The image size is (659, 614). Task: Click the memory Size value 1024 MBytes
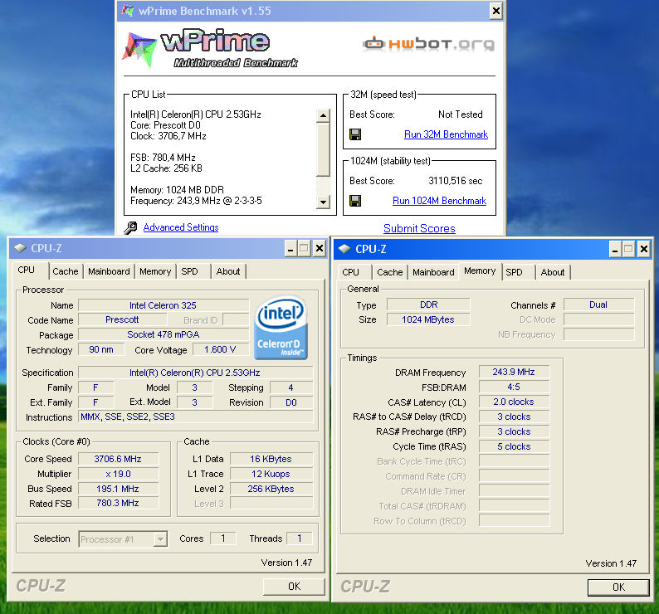click(x=429, y=319)
